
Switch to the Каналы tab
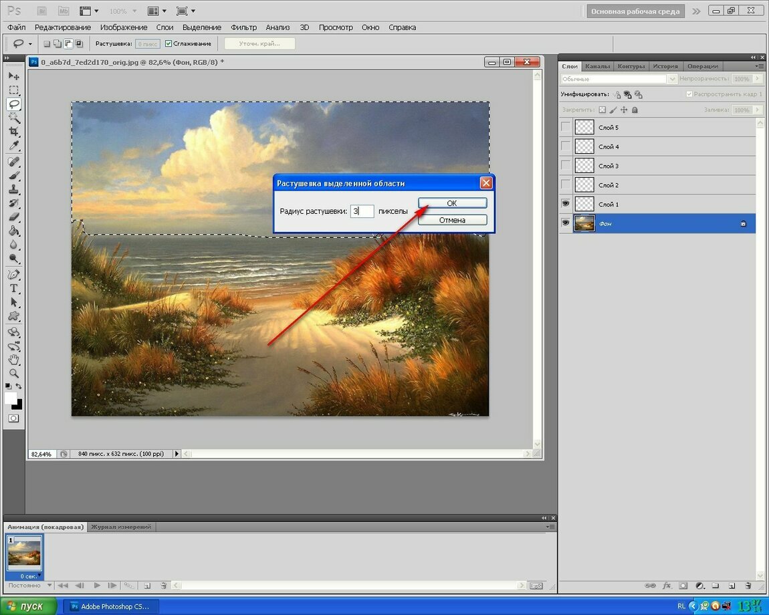point(597,66)
